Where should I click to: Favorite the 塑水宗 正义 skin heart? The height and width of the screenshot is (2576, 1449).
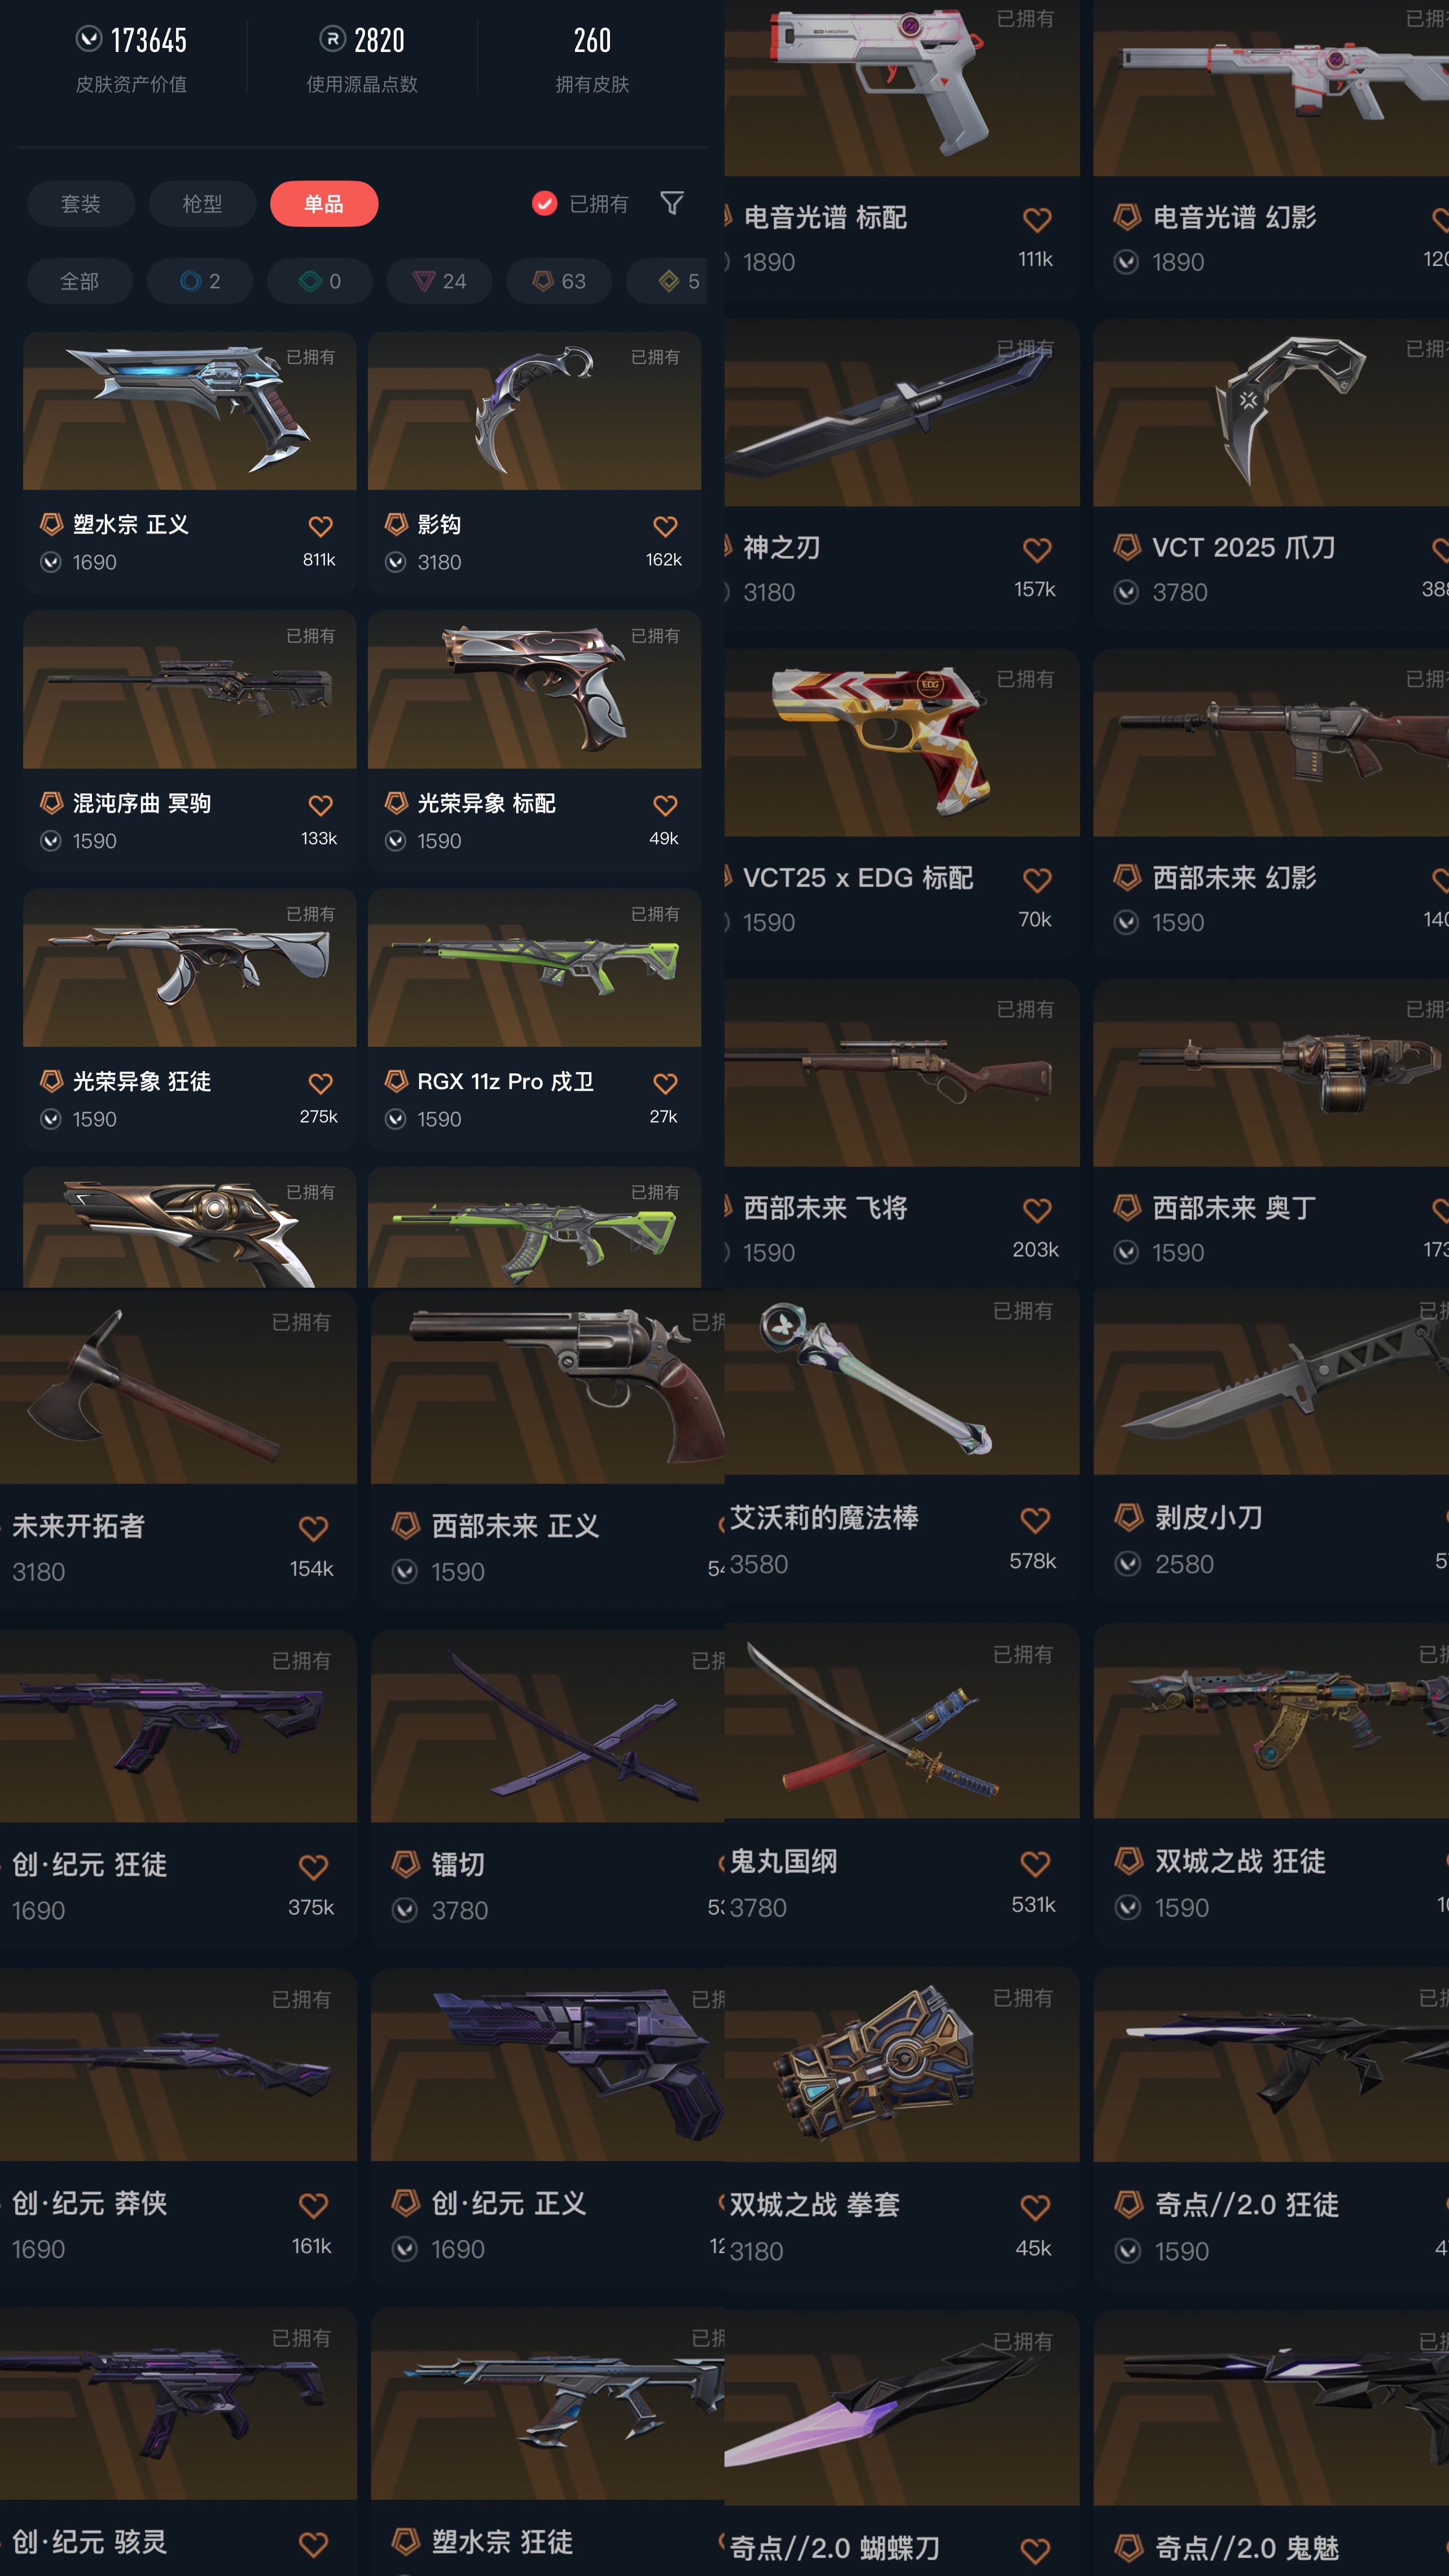(320, 526)
